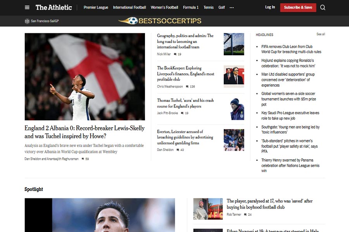Viewport: 349px width, 232px height.
Task: Go to Premier League section
Action: click(x=96, y=8)
